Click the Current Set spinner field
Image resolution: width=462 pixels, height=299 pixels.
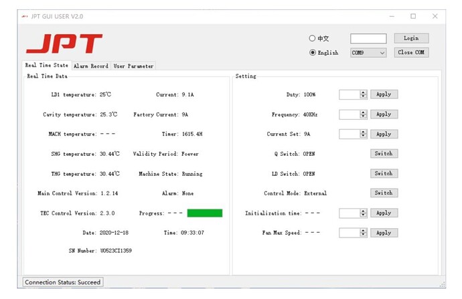tap(353, 134)
